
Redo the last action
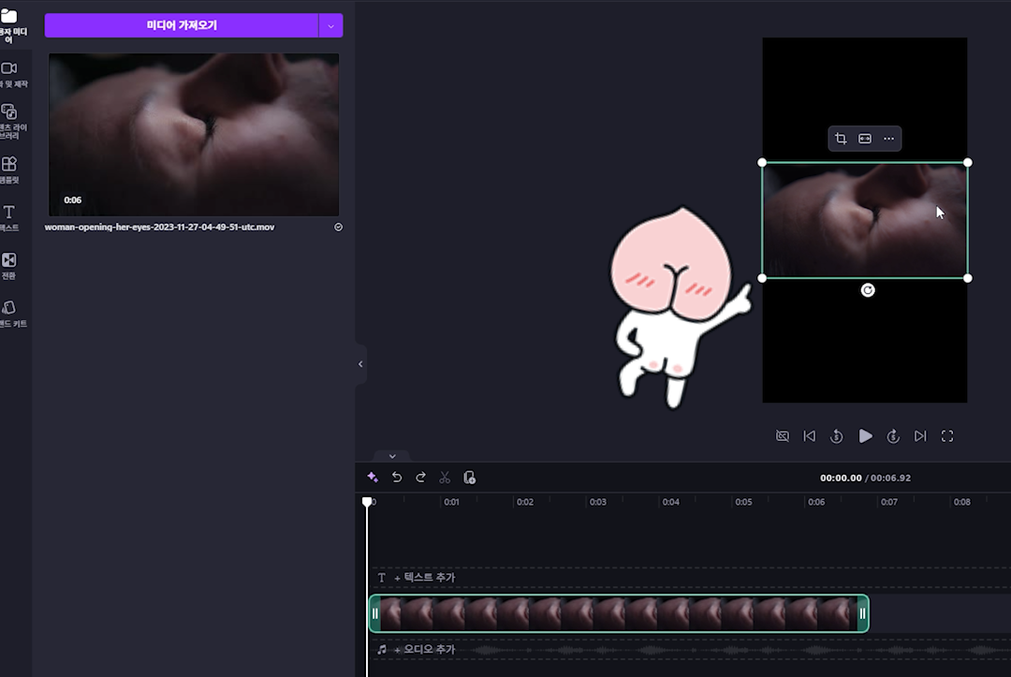420,478
